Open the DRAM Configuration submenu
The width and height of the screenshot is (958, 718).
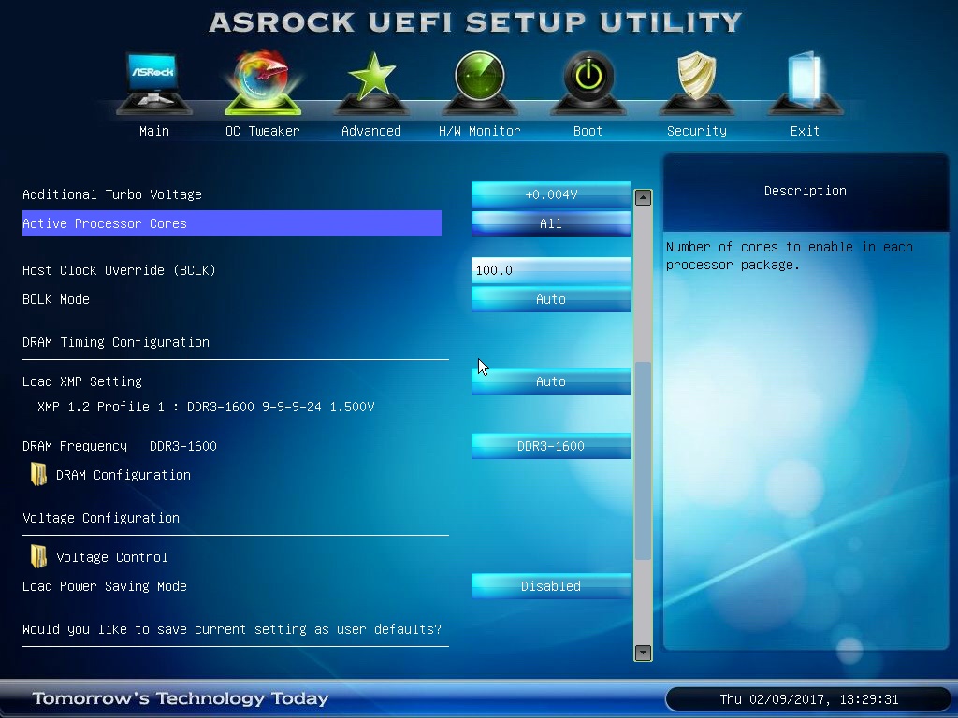point(123,475)
